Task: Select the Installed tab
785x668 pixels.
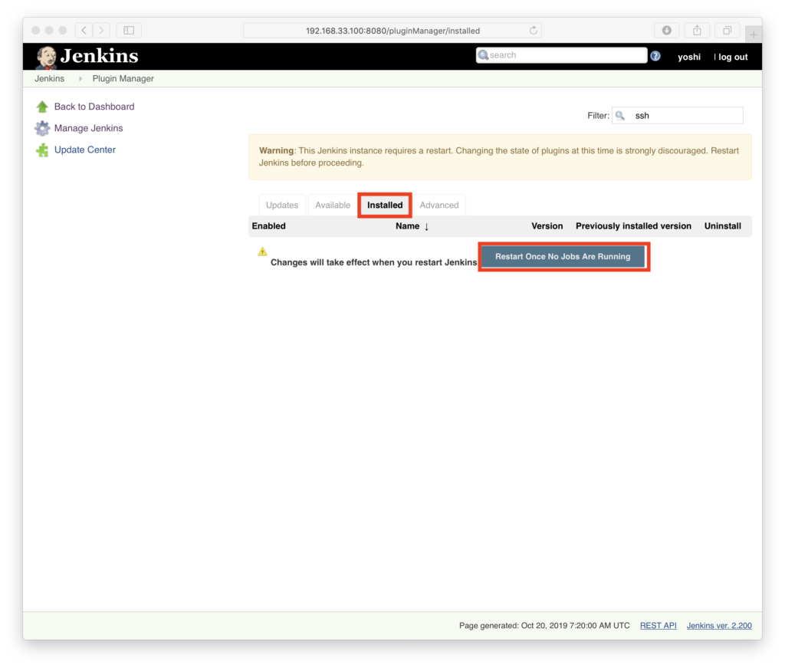Action: click(385, 206)
